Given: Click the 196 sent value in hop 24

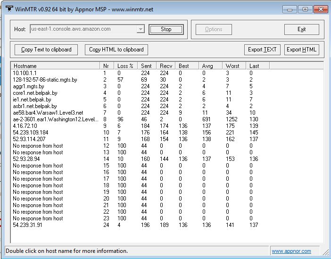Looking at the screenshot, I should [145, 225].
